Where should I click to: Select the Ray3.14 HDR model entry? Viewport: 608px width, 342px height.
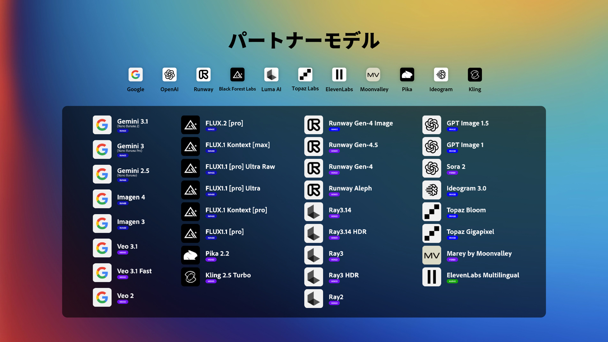(347, 232)
